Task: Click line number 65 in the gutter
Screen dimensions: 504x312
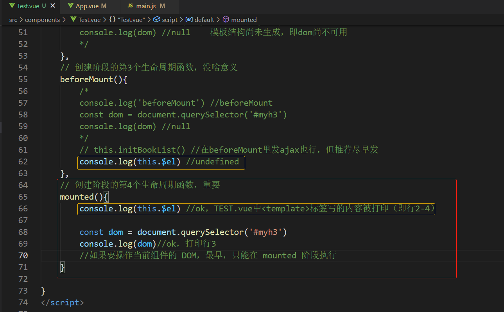Action: coord(23,197)
